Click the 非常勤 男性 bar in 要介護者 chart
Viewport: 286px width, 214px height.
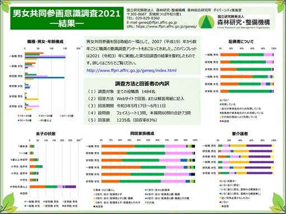tap(246, 156)
